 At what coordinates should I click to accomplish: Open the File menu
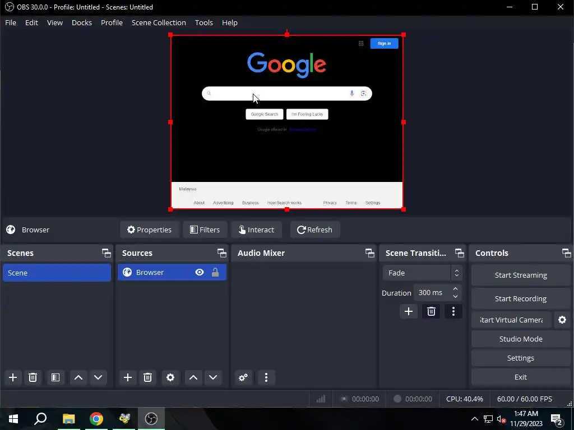(11, 22)
